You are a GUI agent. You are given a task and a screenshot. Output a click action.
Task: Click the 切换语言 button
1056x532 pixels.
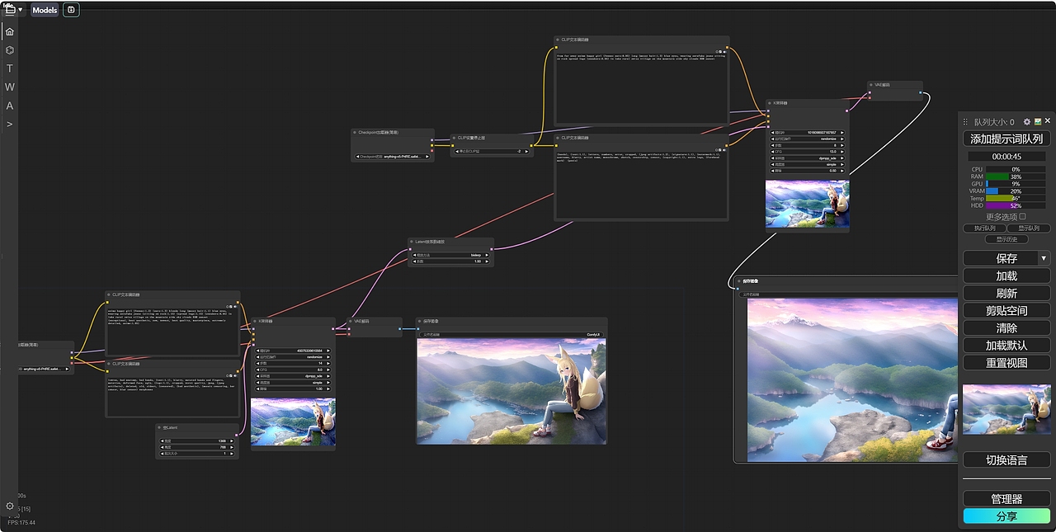(x=1006, y=459)
